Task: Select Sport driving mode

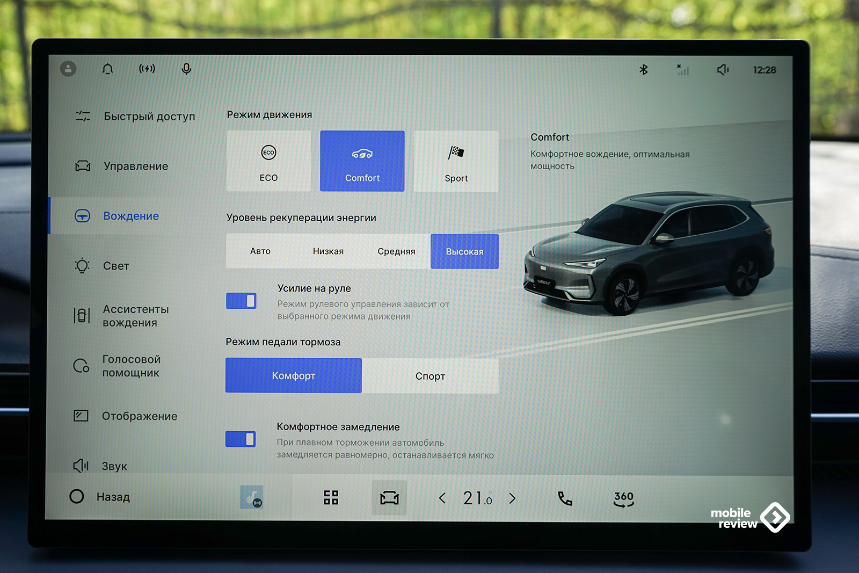Action: coord(456,161)
